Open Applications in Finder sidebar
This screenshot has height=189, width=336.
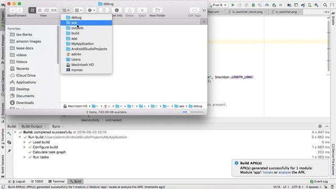click(x=26, y=82)
